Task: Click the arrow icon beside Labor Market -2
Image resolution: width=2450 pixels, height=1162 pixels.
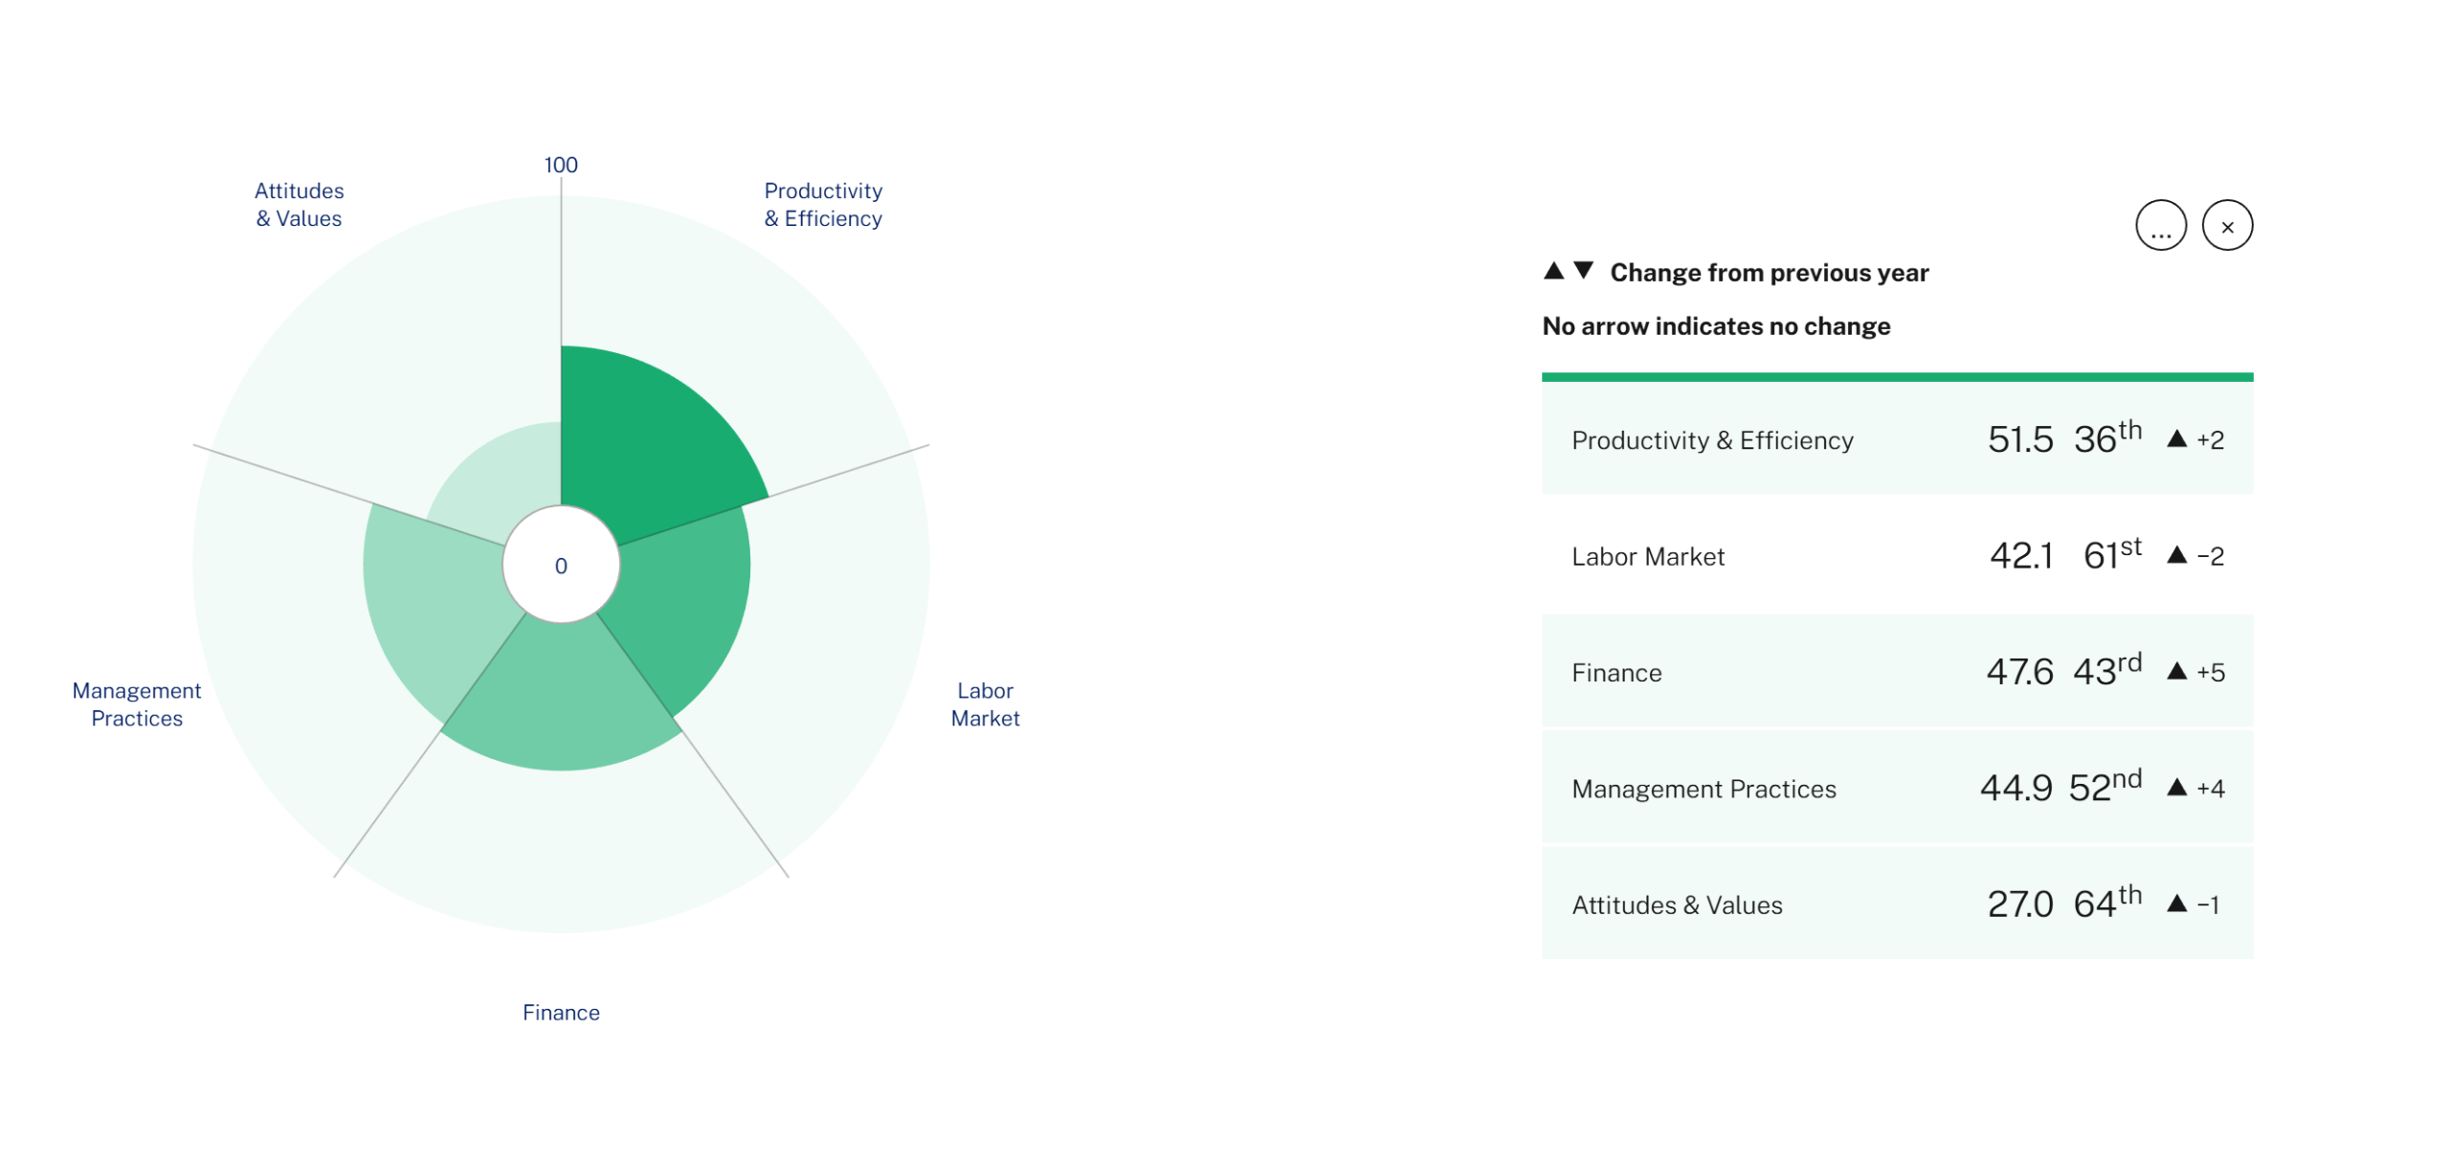Action: pyautogui.click(x=2175, y=555)
